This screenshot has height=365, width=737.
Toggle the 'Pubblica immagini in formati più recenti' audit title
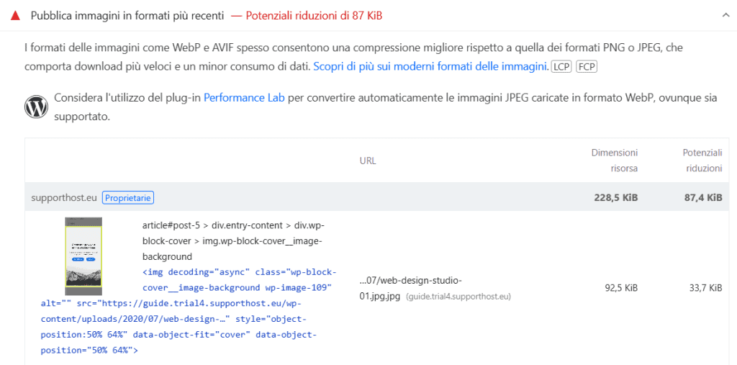point(127,15)
